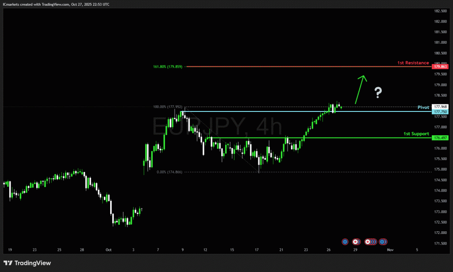Click the rightmost EU flag event icon

(x=382, y=241)
